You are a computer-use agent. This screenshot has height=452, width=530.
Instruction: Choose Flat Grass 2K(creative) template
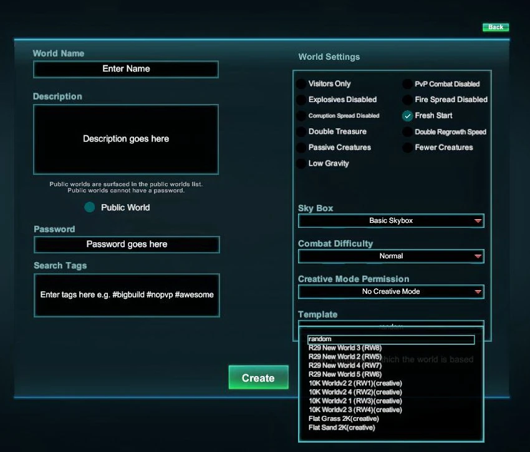[x=344, y=418]
